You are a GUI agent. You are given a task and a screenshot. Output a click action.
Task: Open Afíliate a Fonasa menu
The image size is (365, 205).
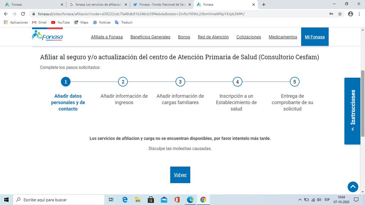[107, 37]
